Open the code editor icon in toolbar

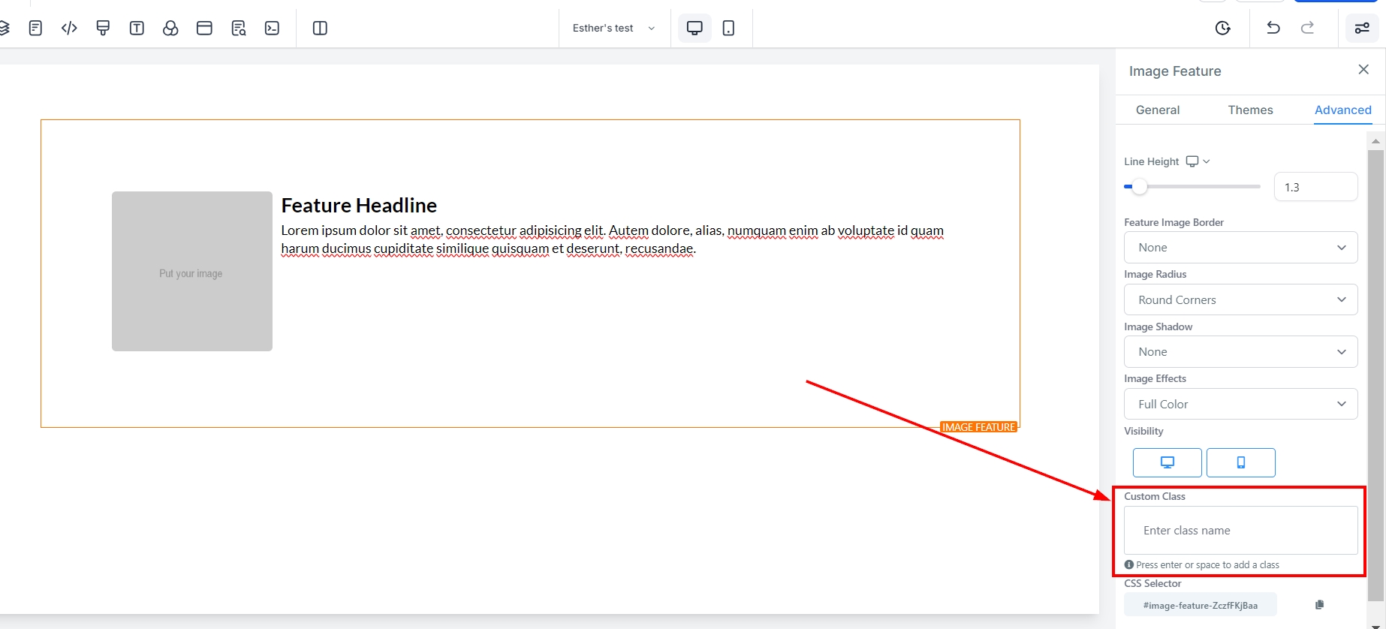[69, 29]
